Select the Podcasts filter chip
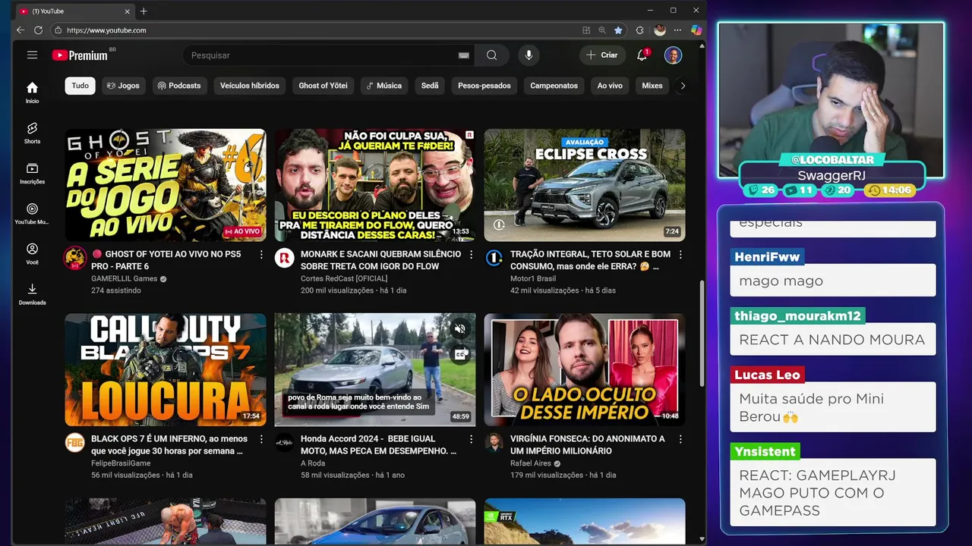This screenshot has height=546, width=972. pyautogui.click(x=179, y=86)
